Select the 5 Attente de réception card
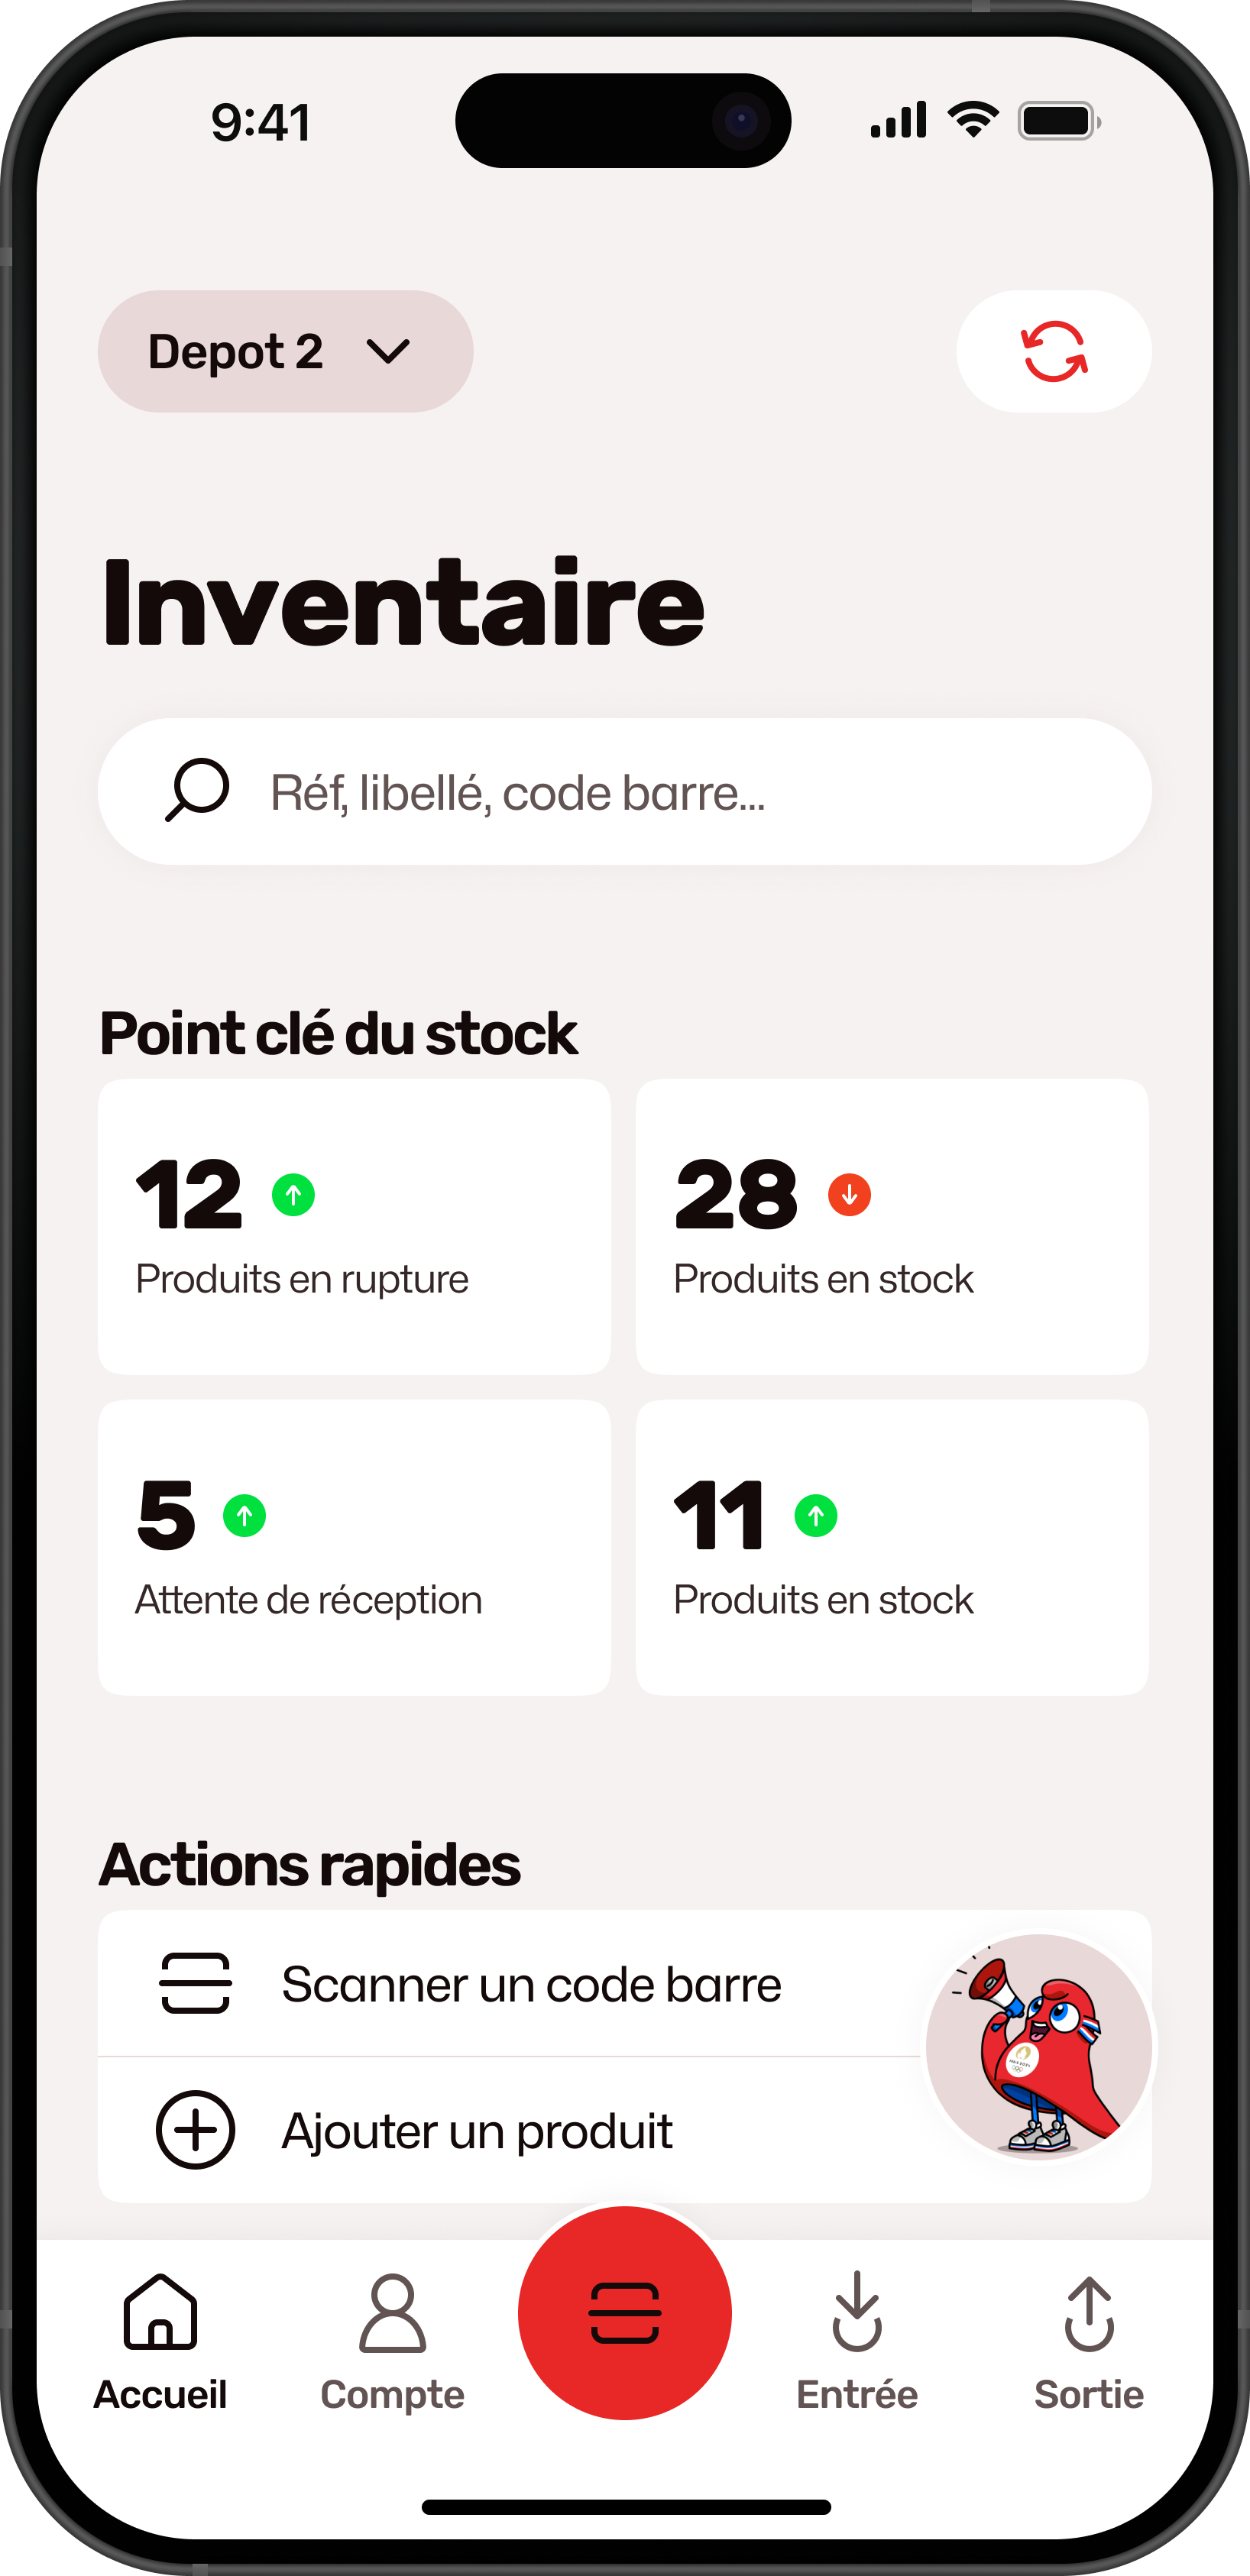The width and height of the screenshot is (1250, 2576). click(354, 1546)
